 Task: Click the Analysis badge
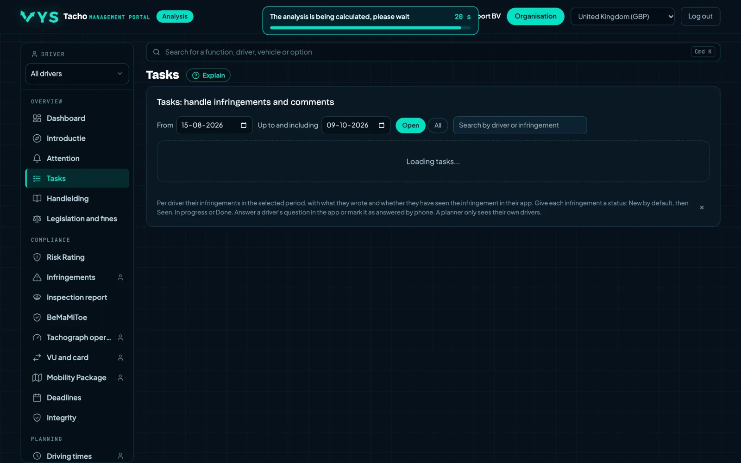click(x=175, y=16)
